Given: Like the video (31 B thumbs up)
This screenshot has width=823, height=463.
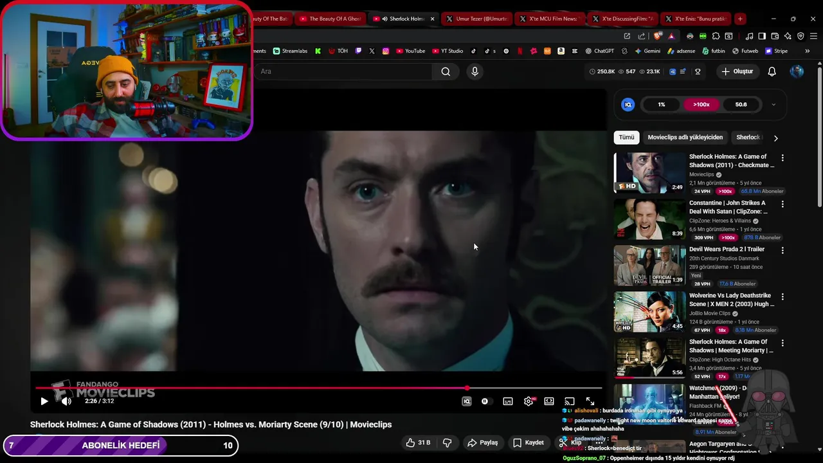Looking at the screenshot, I should pos(418,442).
